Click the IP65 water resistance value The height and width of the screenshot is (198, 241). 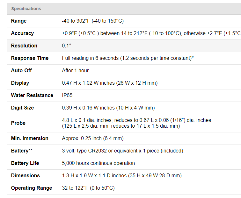coord(68,95)
